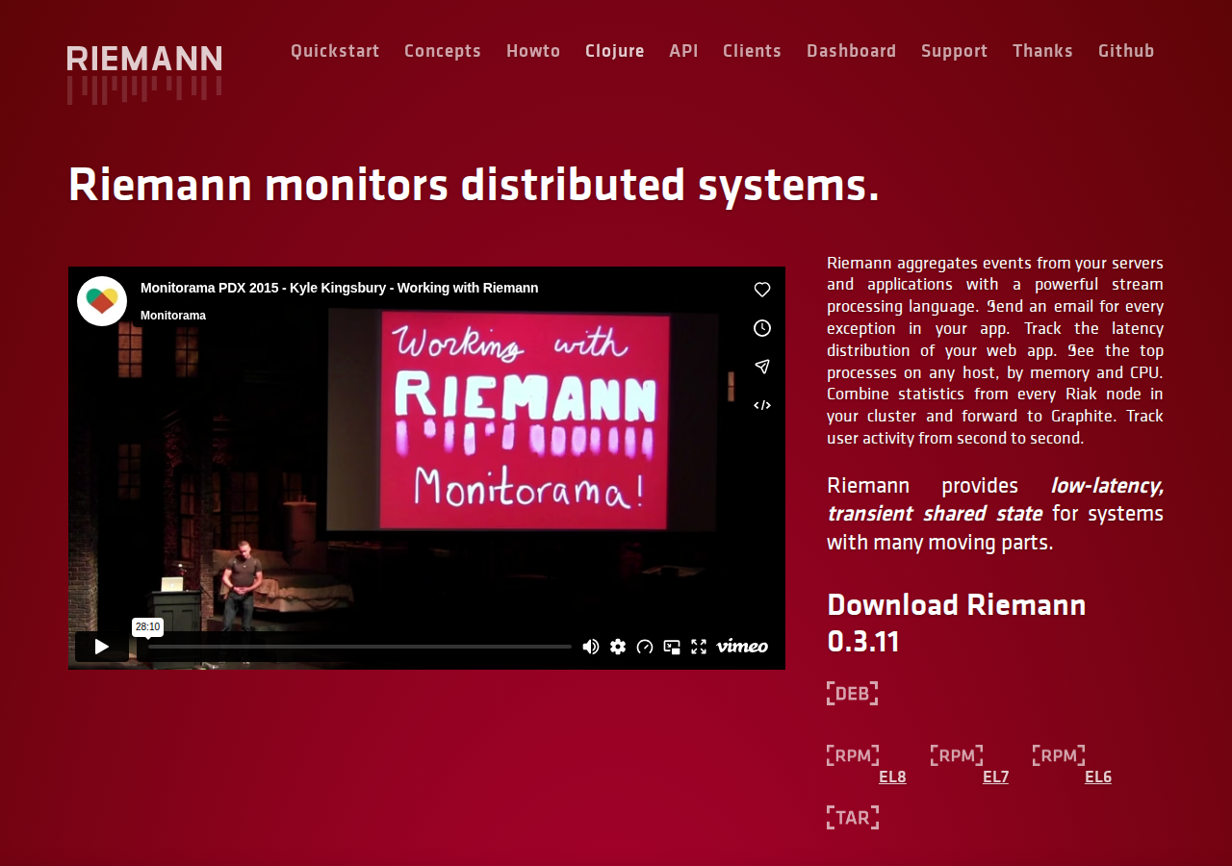Open the Quickstart menu item
Viewport: 1232px width, 866px height.
click(x=335, y=51)
